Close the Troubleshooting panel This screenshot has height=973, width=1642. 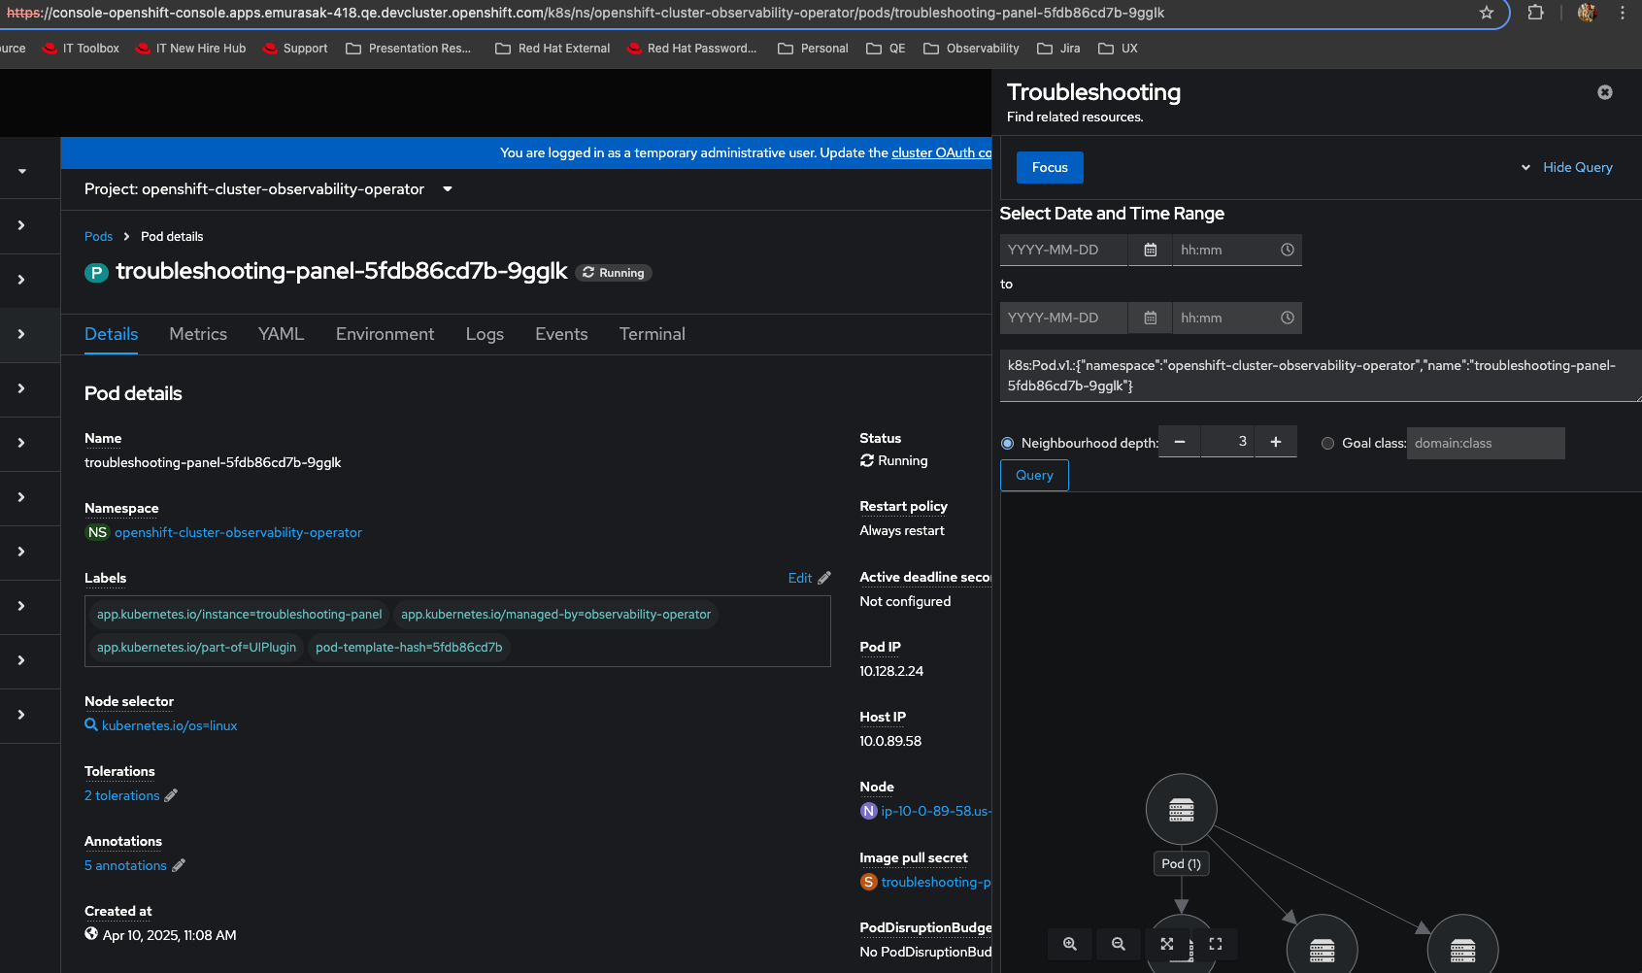click(1605, 92)
